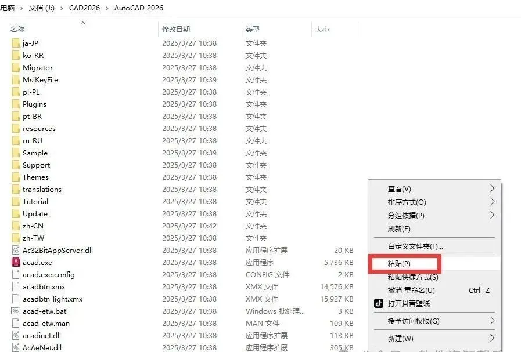Click the pt-BR folder icon
The height and width of the screenshot is (352, 521).
[x=16, y=117]
